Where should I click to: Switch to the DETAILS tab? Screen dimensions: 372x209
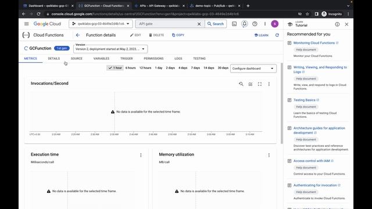[54, 59]
